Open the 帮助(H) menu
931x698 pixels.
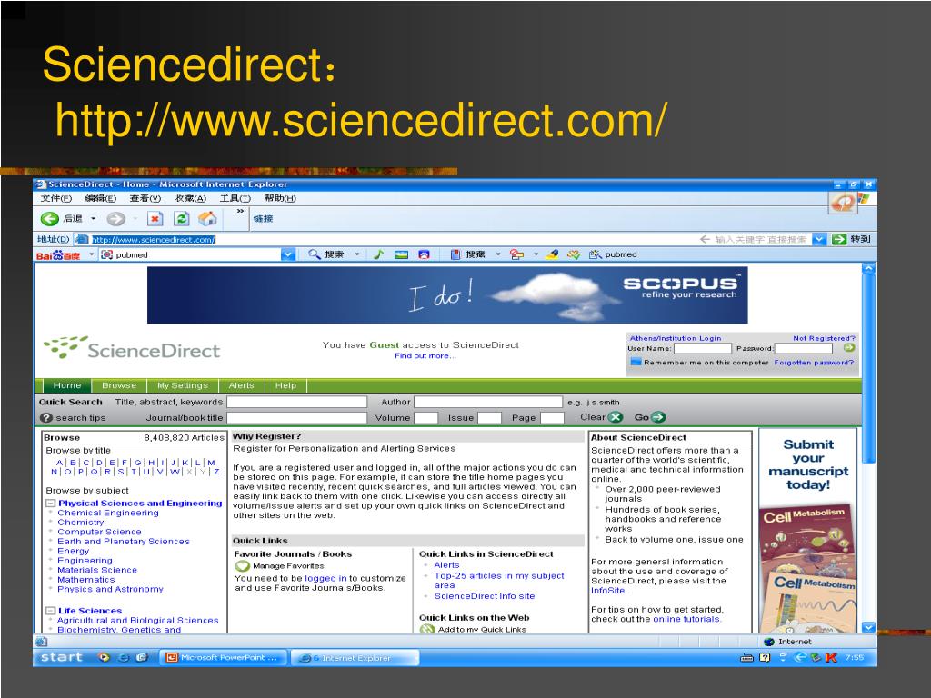[x=280, y=198]
